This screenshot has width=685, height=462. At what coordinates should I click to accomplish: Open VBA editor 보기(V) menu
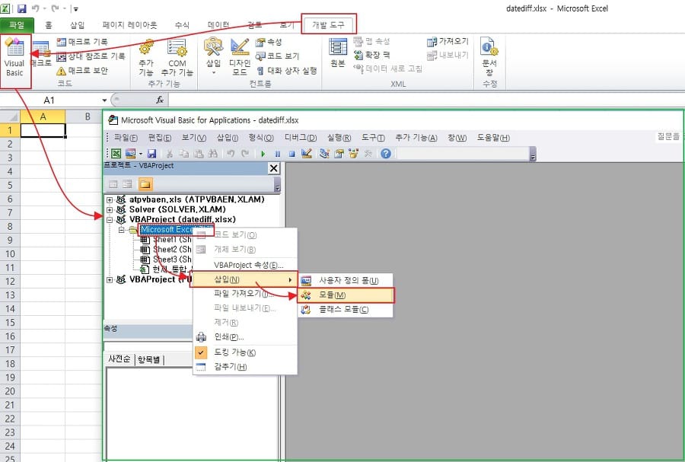coord(193,138)
